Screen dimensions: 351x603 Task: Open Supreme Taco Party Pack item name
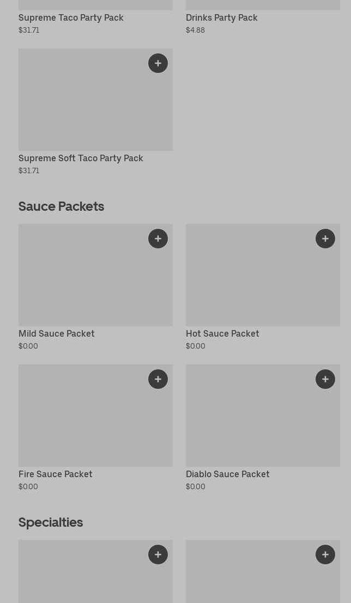click(71, 18)
